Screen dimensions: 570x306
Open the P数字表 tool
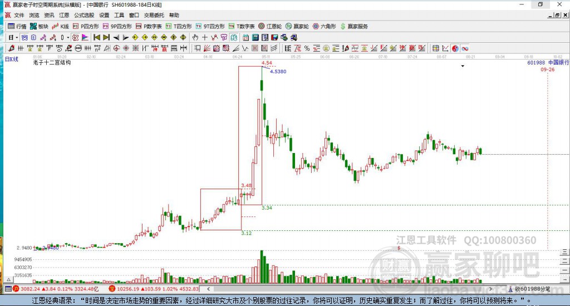tap(149, 26)
